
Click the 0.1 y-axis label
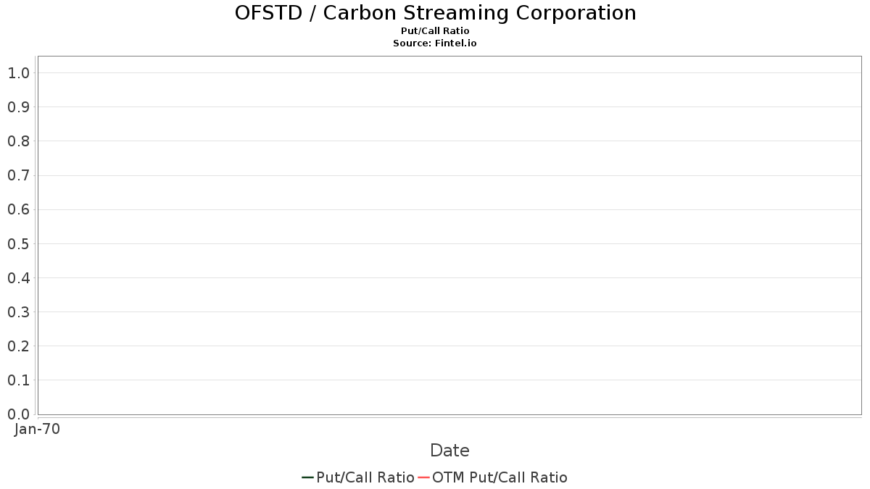18,380
